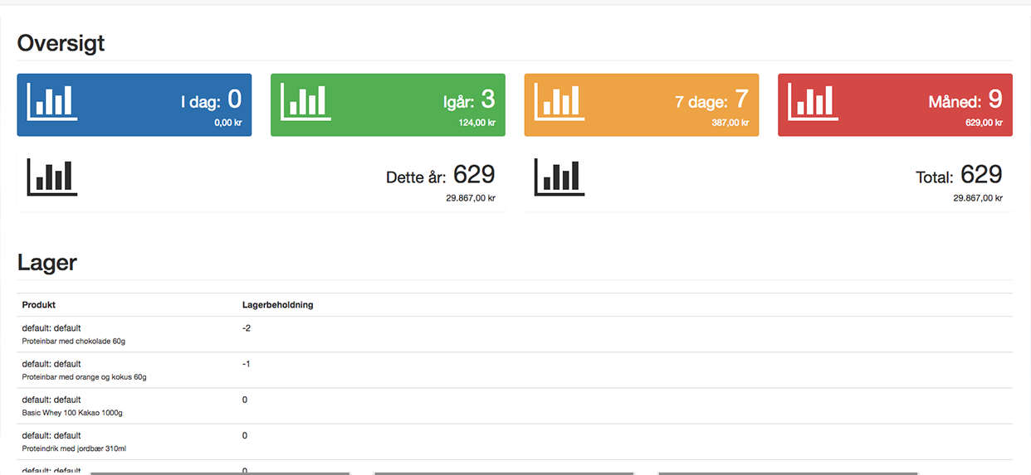Click the Lager section heading
This screenshot has width=1031, height=475.
click(47, 263)
